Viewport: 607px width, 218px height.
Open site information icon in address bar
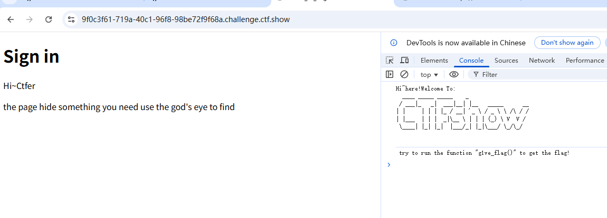point(71,19)
